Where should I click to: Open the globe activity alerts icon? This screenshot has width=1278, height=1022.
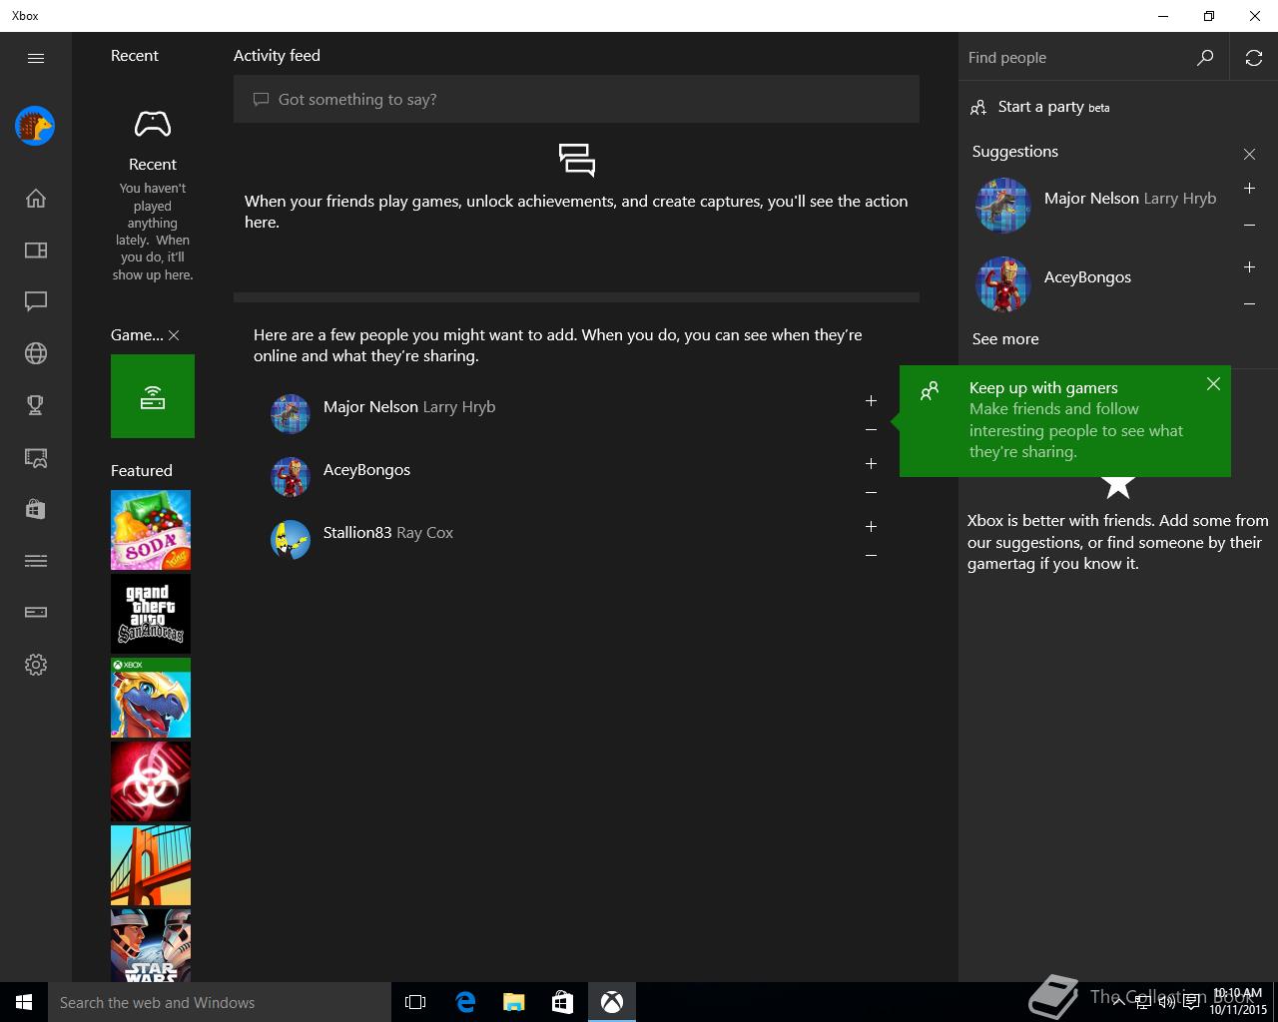click(x=36, y=353)
